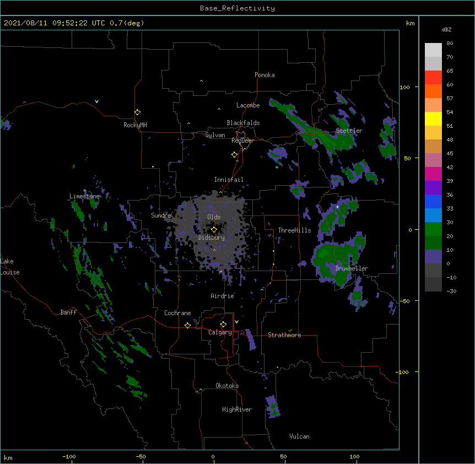
Task: Click the Didsbury city label
Action: click(x=212, y=238)
